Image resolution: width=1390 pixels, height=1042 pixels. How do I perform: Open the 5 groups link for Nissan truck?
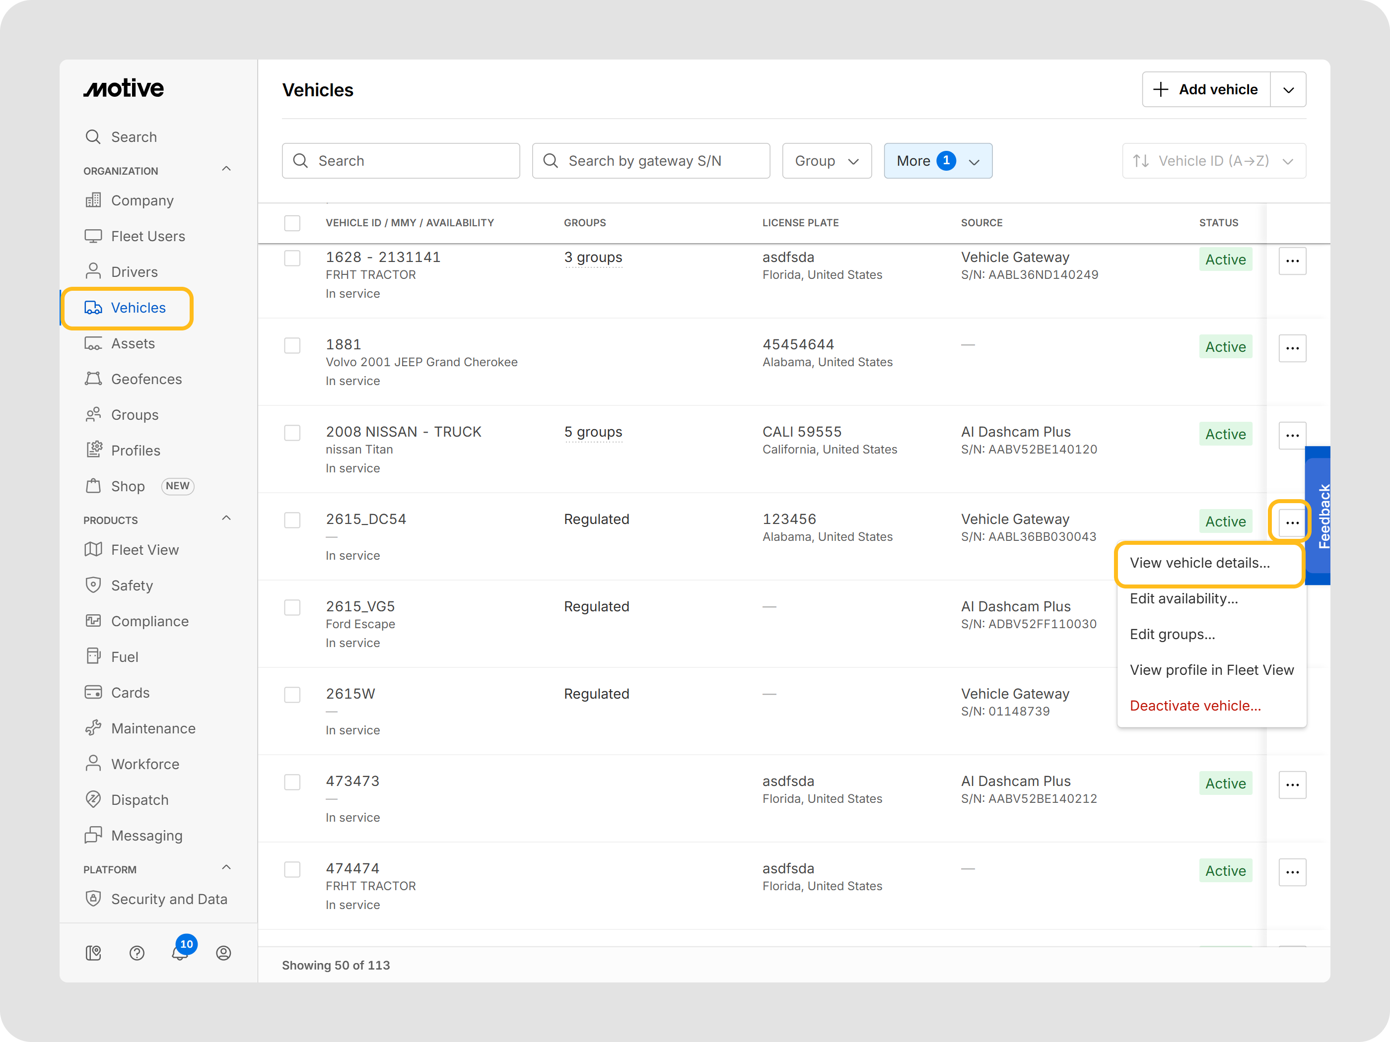coord(593,432)
